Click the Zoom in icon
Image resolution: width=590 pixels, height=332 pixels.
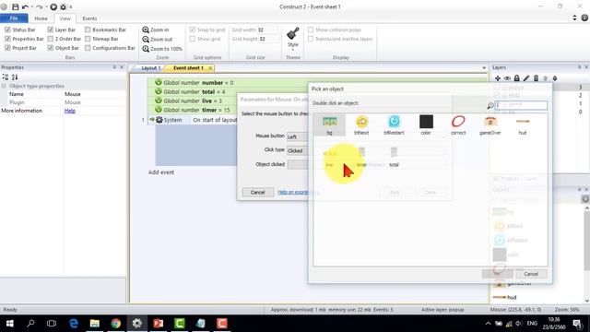(x=146, y=30)
